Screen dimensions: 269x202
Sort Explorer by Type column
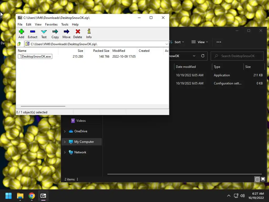pyautogui.click(x=228, y=67)
